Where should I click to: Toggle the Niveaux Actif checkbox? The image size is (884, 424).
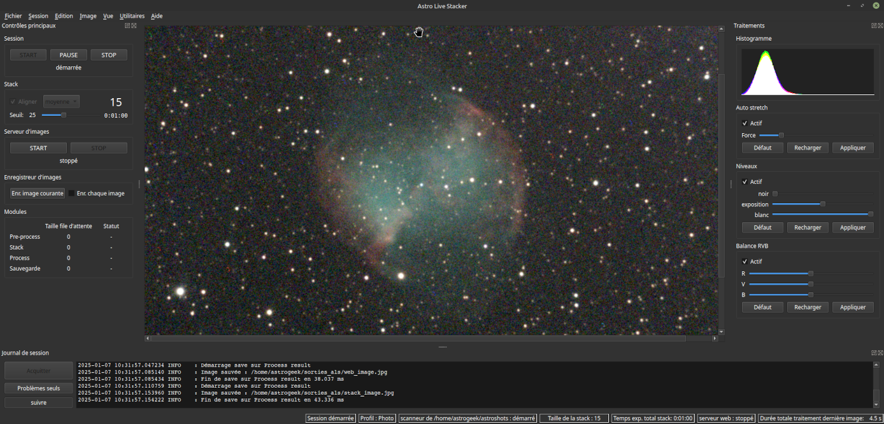tap(745, 182)
